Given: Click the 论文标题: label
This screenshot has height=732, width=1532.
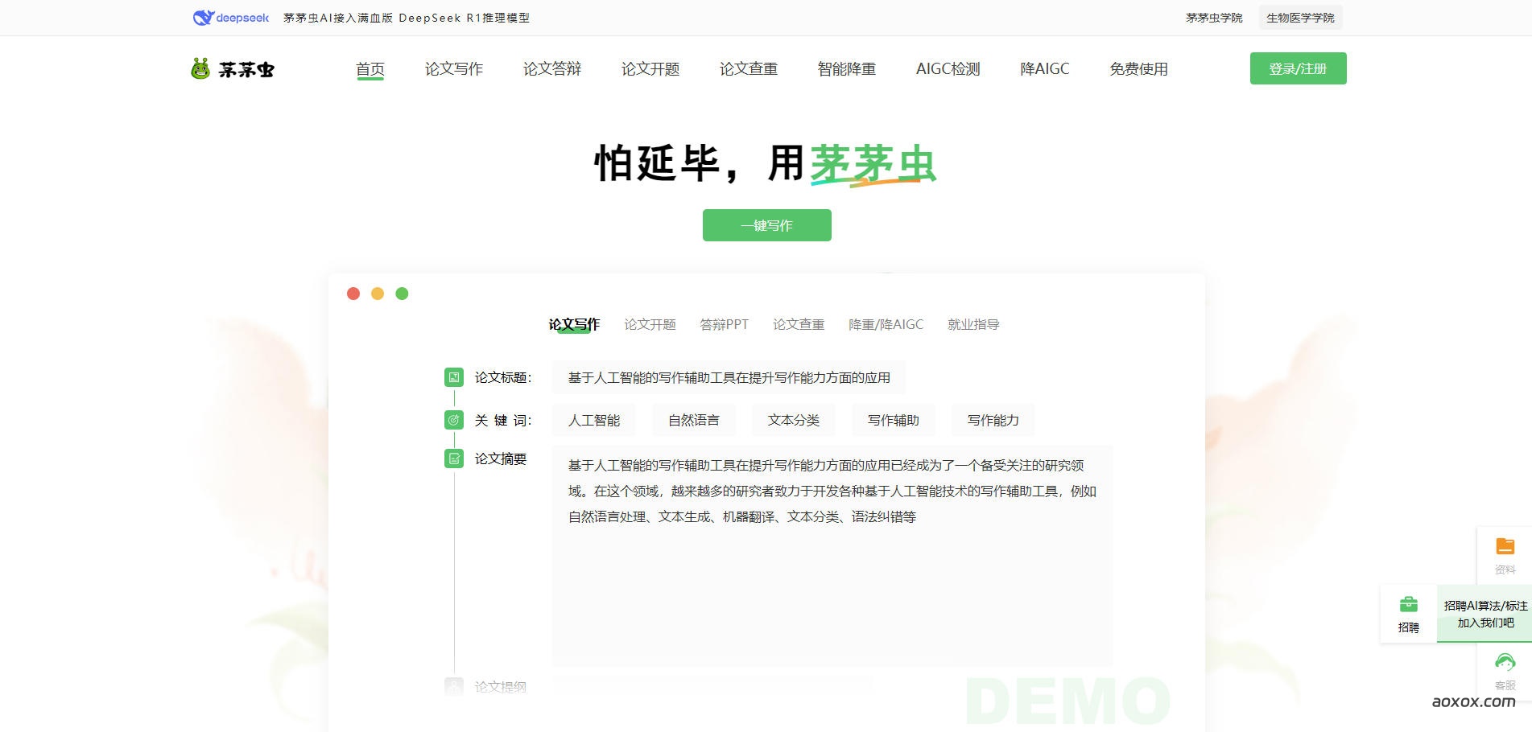Looking at the screenshot, I should pyautogui.click(x=503, y=377).
